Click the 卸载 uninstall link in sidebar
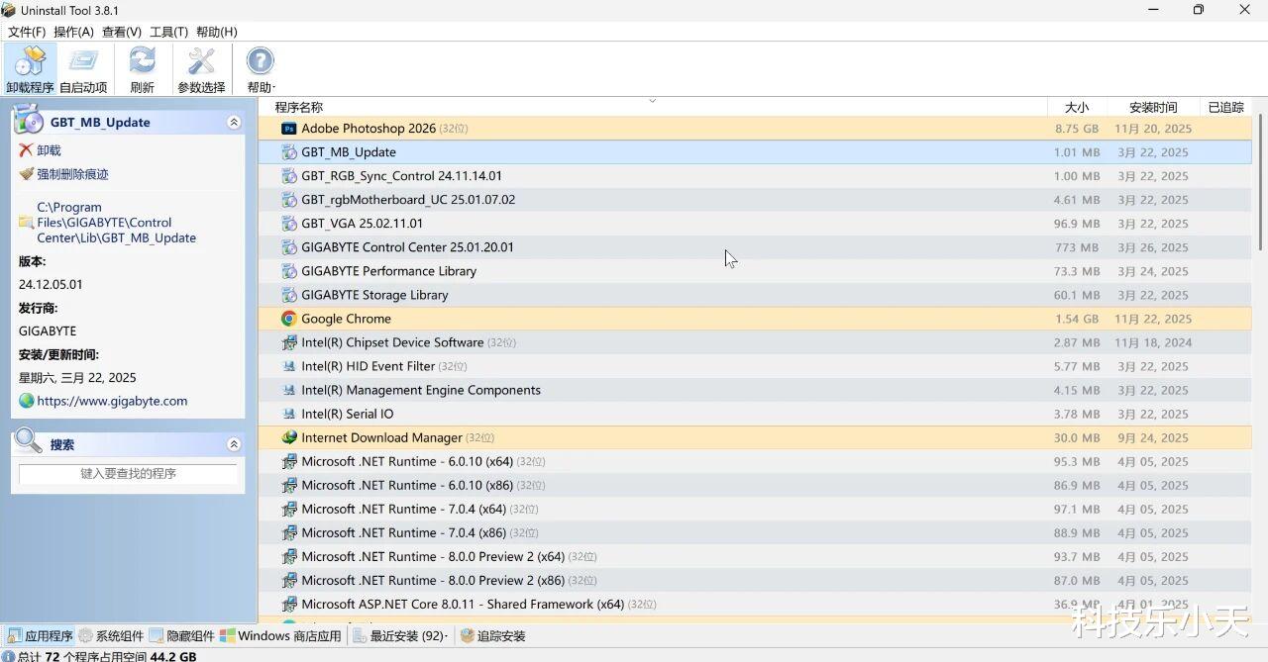This screenshot has height=662, width=1268. pos(50,150)
